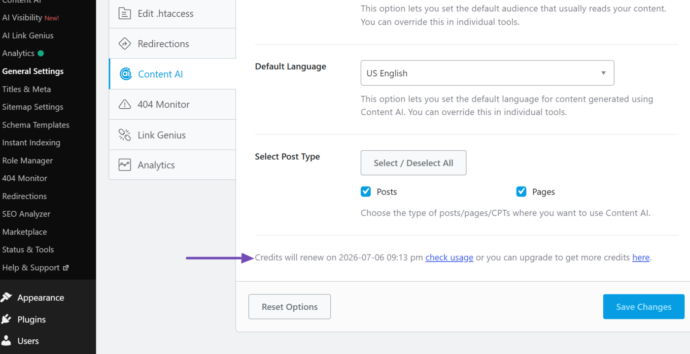This screenshot has height=354, width=690.
Task: Click the Reset Options button
Action: (x=289, y=307)
